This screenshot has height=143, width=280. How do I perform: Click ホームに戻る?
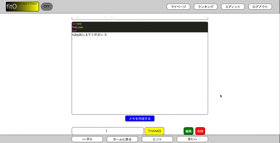[122, 139]
